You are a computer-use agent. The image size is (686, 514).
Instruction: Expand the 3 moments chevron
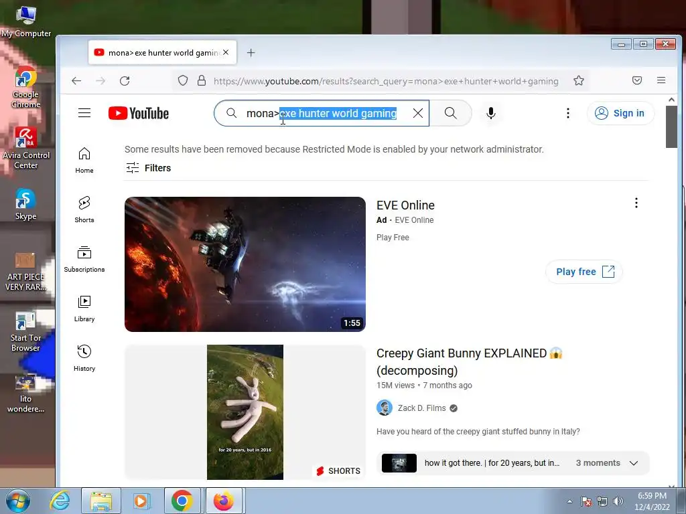pos(634,463)
